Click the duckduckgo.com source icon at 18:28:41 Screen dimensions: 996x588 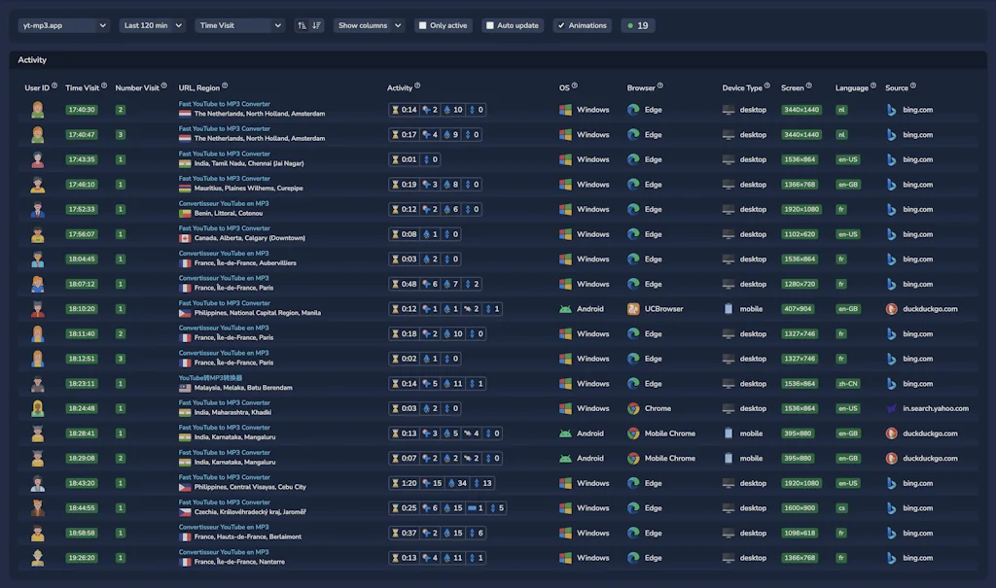891,433
